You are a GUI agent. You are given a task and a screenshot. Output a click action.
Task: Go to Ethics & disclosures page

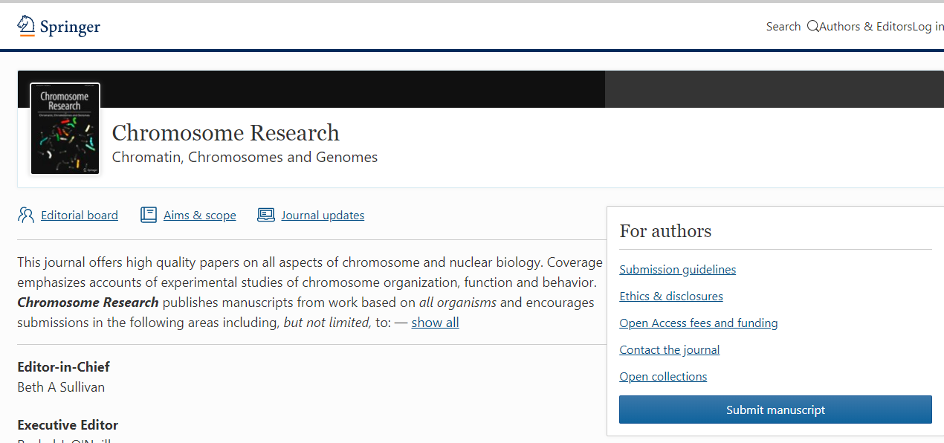(x=670, y=297)
